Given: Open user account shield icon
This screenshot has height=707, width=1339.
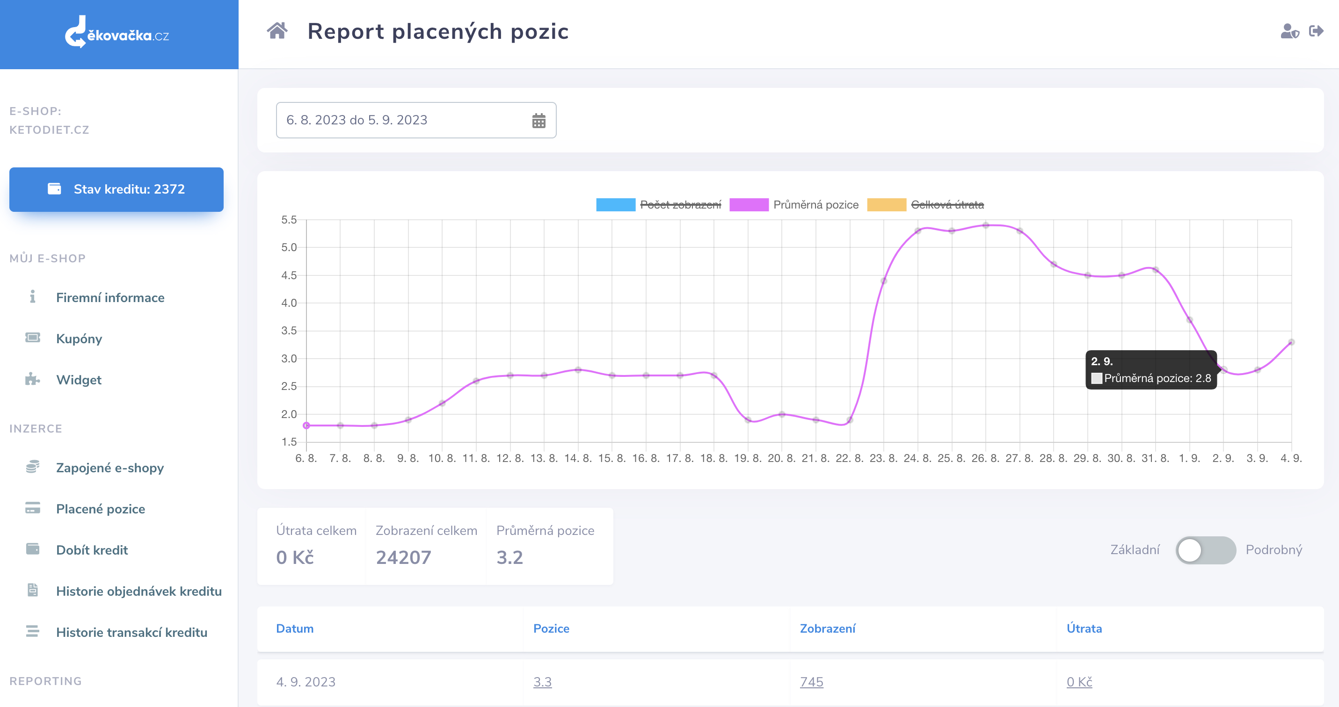Looking at the screenshot, I should [1289, 31].
